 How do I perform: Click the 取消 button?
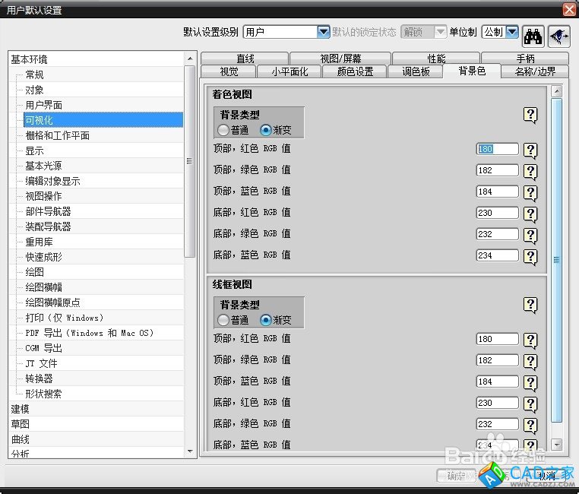[x=546, y=476]
